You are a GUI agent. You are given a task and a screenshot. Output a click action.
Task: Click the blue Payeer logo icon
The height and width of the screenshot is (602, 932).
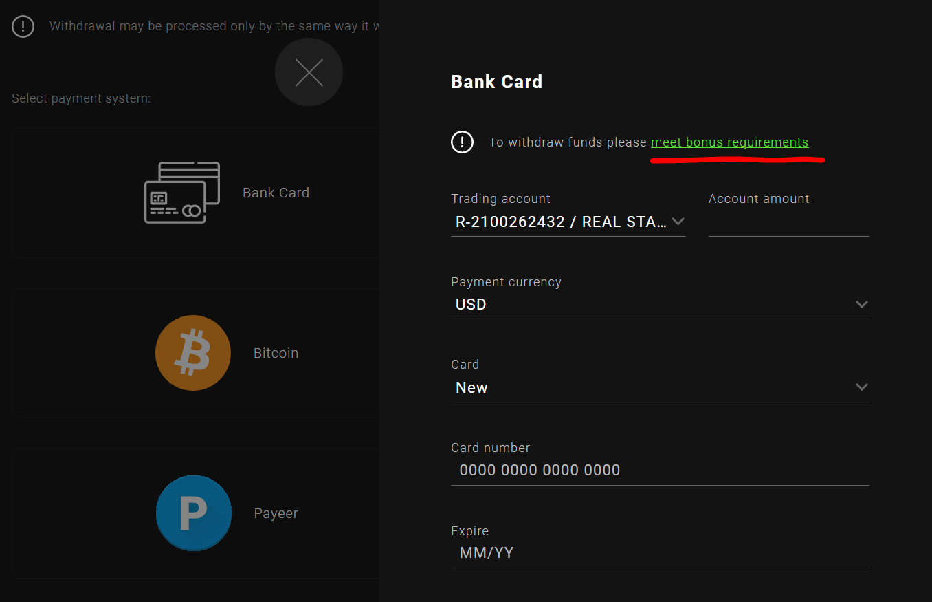point(194,513)
